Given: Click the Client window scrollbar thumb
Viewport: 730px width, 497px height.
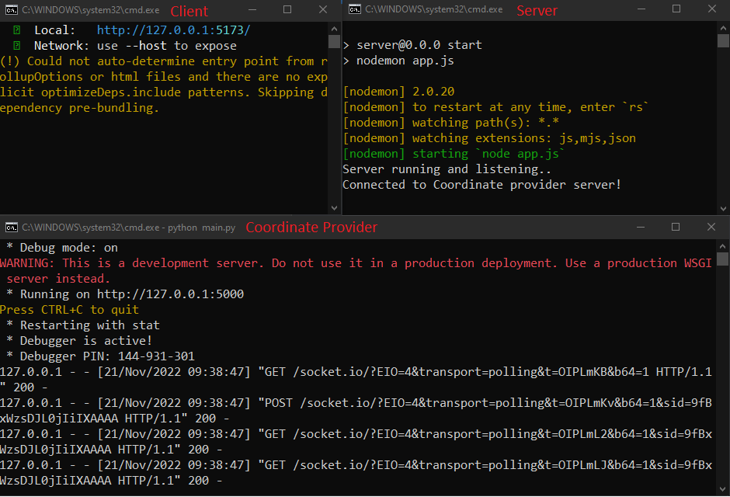Looking at the screenshot, I should [x=334, y=42].
